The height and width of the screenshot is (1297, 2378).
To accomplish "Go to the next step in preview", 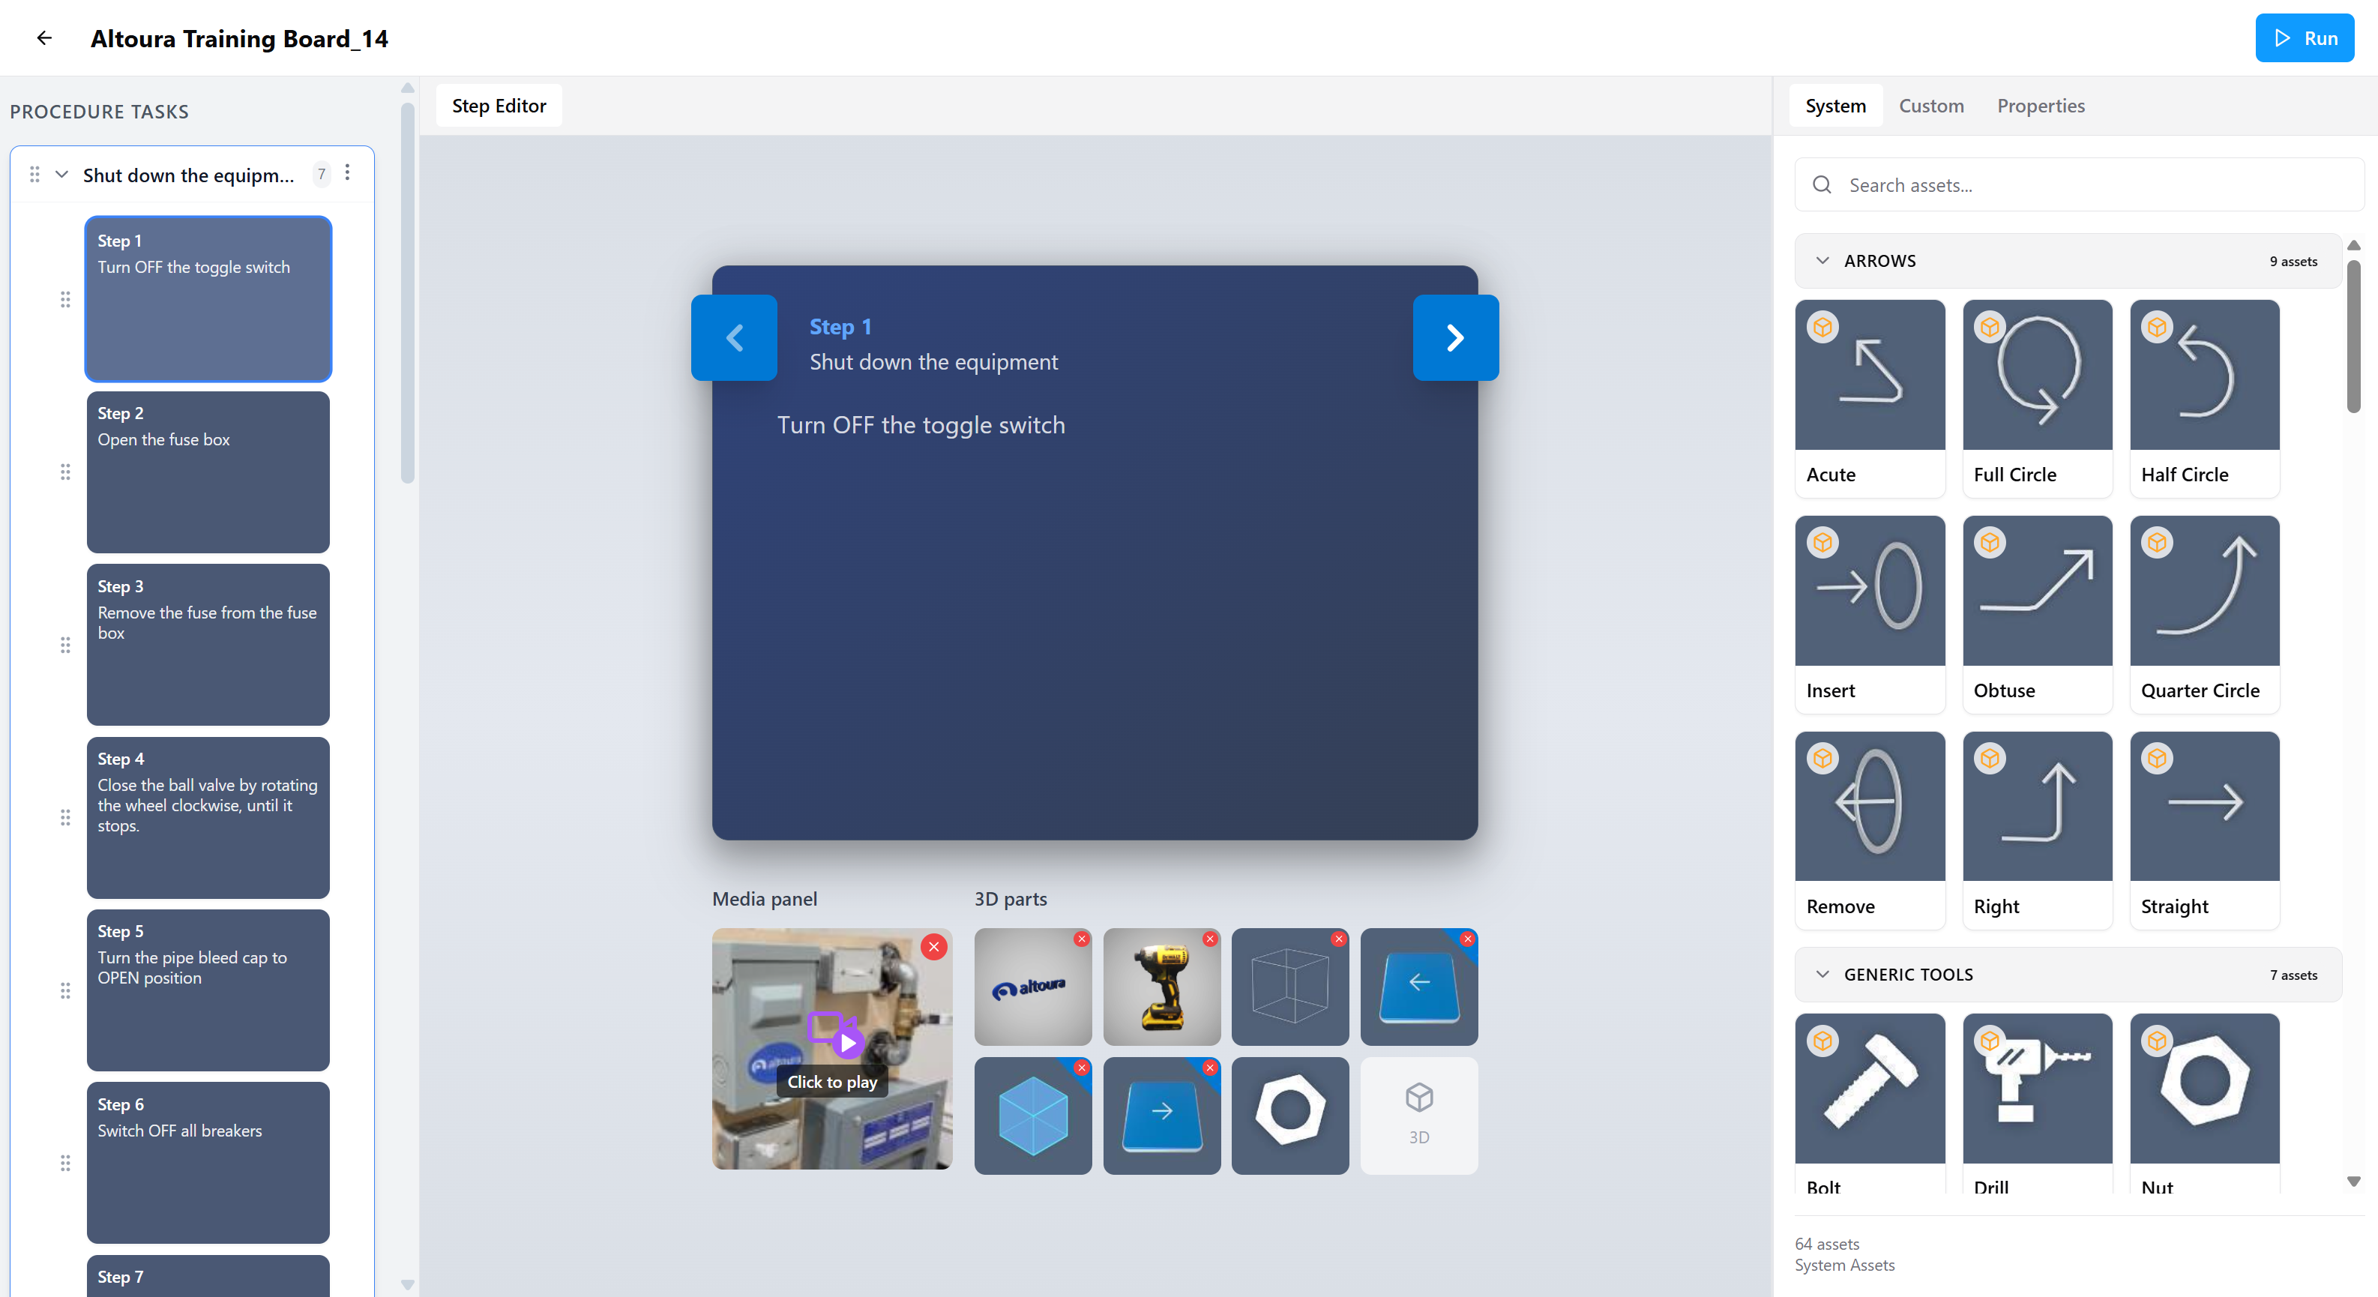I will pos(1455,337).
